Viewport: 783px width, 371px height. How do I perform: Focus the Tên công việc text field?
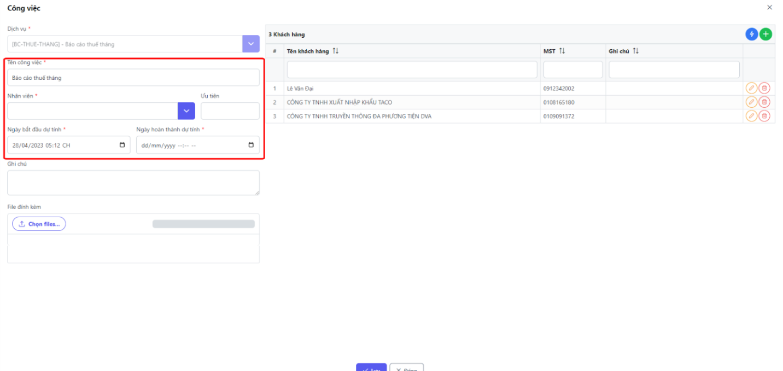[133, 78]
